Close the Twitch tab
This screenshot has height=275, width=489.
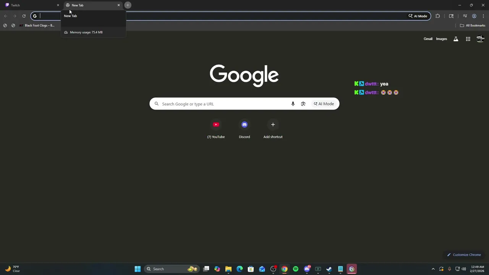point(58,5)
